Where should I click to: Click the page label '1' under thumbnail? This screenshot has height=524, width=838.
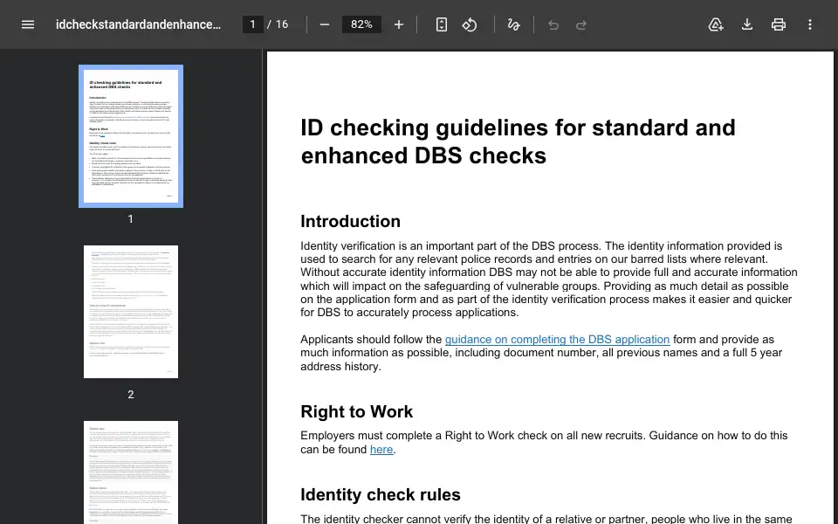tap(130, 218)
